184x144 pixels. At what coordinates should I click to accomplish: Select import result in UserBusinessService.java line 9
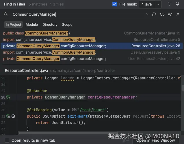92,52
